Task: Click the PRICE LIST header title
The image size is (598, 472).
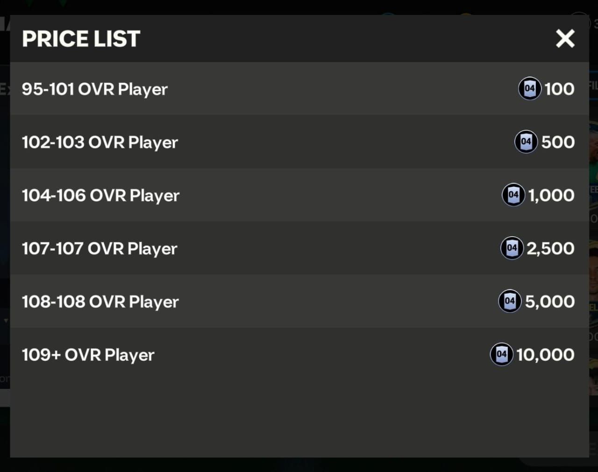Action: coord(81,39)
